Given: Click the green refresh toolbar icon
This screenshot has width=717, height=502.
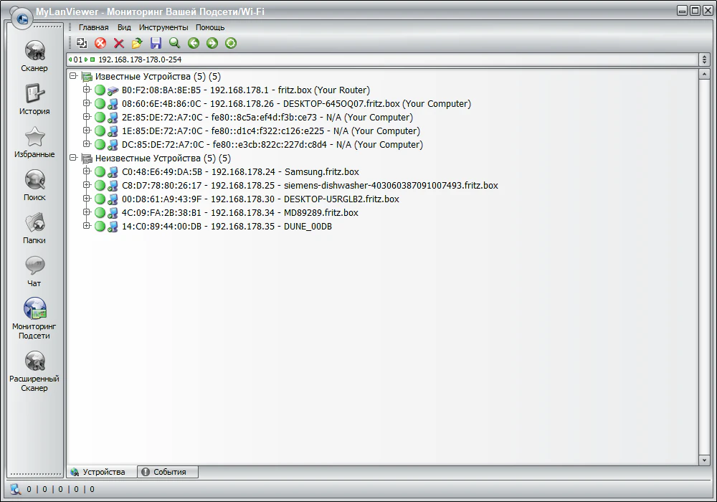Looking at the screenshot, I should (x=230, y=44).
